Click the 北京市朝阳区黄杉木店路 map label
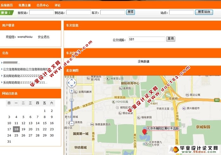 pyautogui.click(x=163, y=128)
